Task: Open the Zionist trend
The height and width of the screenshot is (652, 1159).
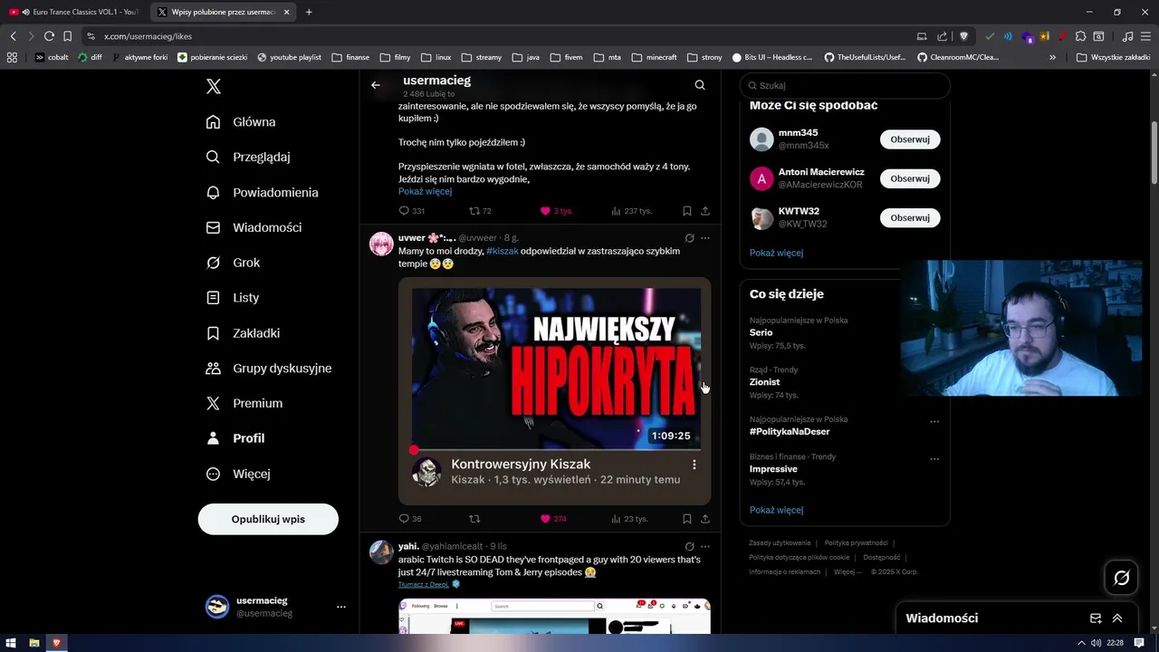Action: pos(764,382)
